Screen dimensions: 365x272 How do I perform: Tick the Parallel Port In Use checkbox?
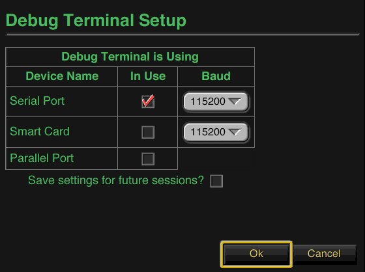tap(148, 159)
